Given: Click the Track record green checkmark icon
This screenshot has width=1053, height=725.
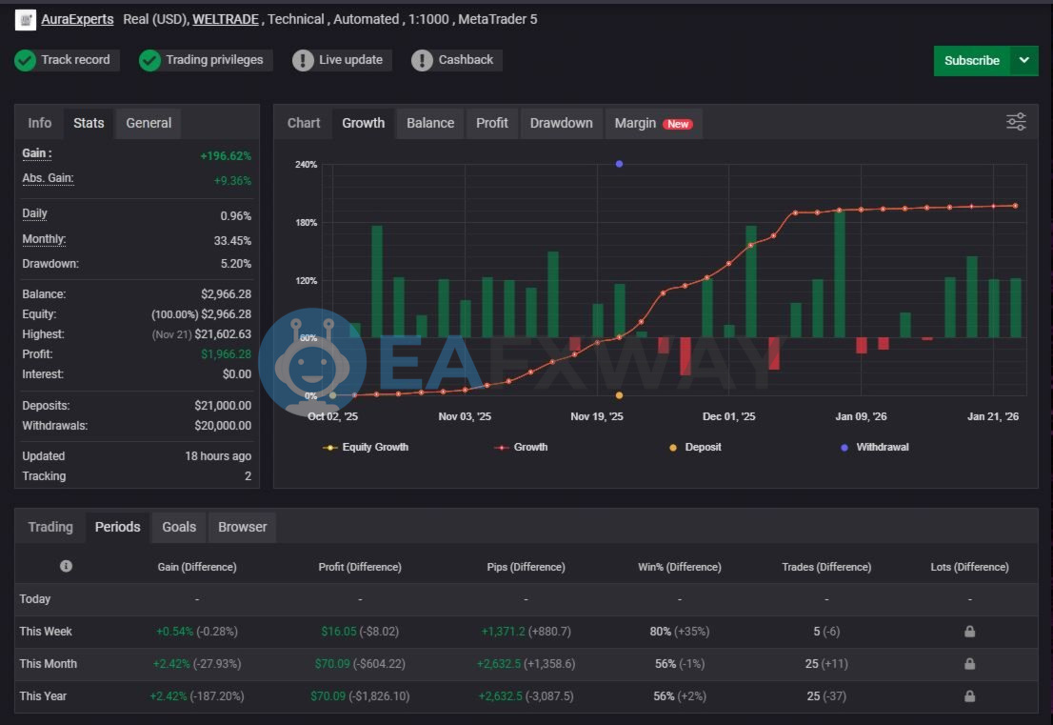Looking at the screenshot, I should 26,60.
